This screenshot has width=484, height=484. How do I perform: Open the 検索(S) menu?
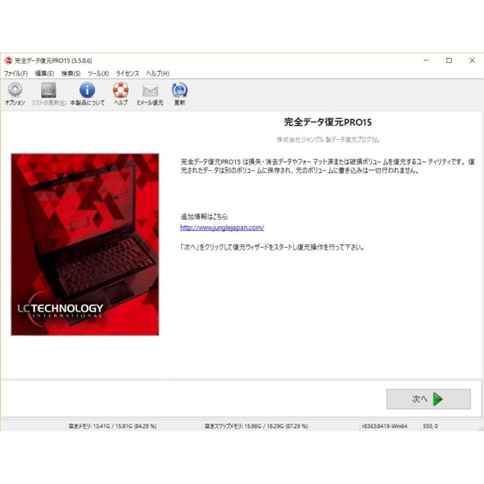71,74
